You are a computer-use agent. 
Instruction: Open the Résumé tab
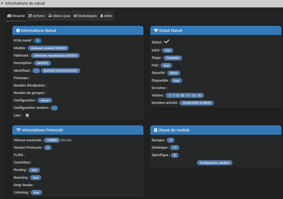(16, 16)
